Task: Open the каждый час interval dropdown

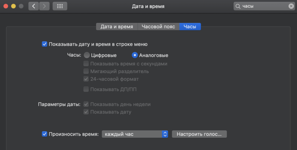Action: click(135, 134)
